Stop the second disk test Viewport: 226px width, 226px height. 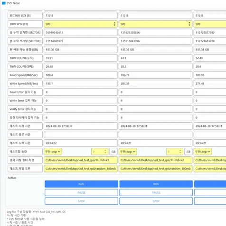(156, 201)
